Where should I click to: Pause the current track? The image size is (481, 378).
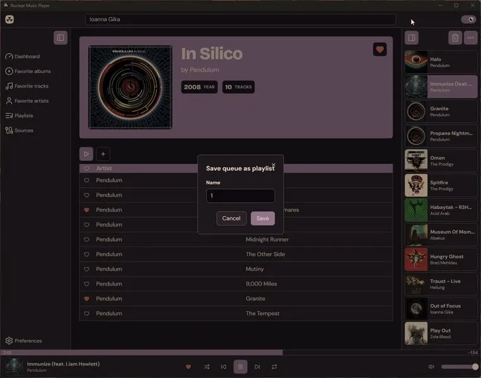click(x=241, y=367)
